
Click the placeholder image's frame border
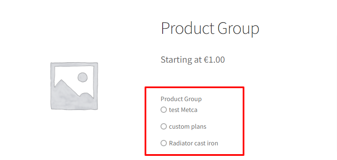tap(52, 86)
